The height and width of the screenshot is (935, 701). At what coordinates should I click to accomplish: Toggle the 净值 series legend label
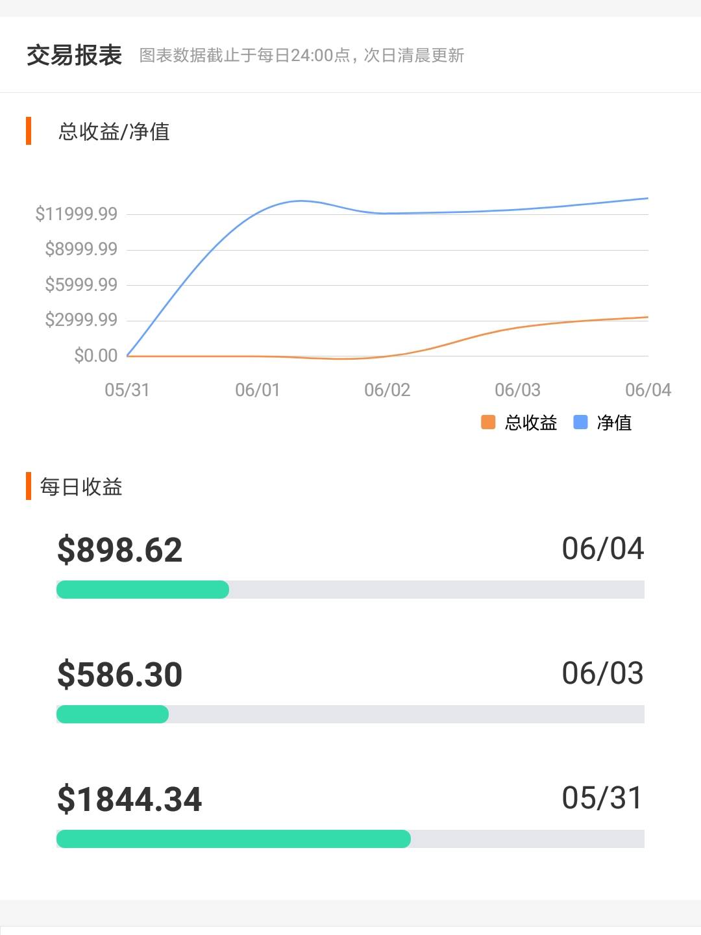tap(614, 423)
